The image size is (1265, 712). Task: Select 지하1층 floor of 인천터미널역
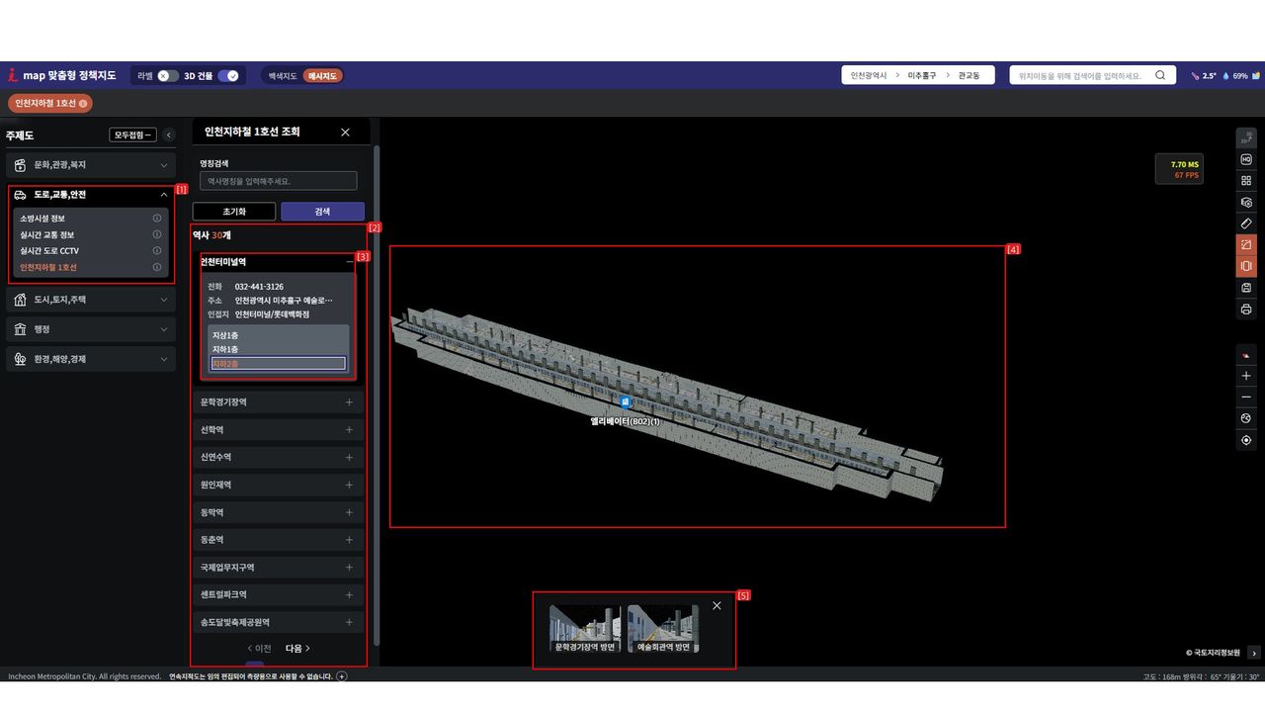point(225,349)
